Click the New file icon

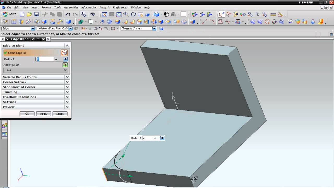[x=22, y=14]
